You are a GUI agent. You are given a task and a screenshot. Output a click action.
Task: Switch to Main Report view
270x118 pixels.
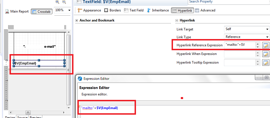tap(17, 12)
